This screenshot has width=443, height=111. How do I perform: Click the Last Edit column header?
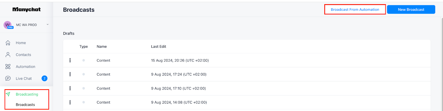point(159,47)
